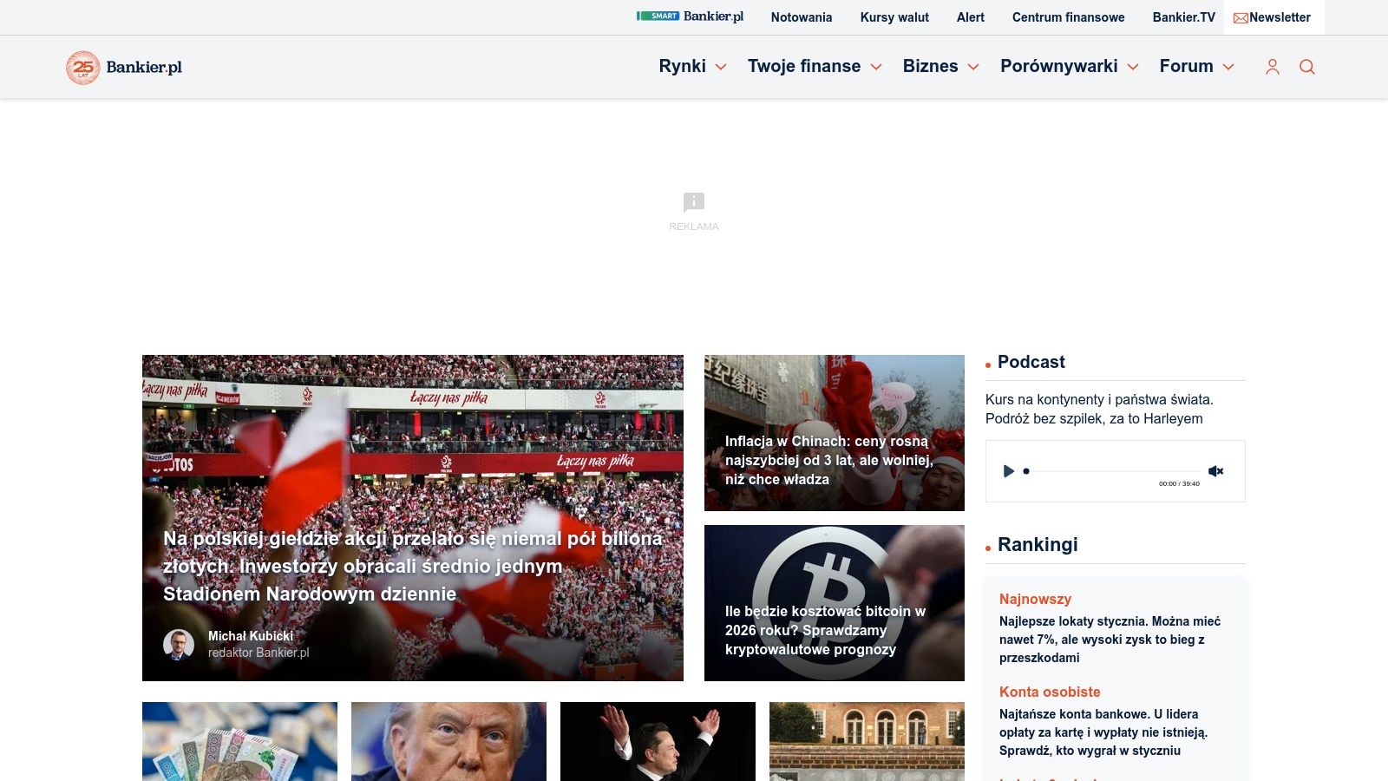Open Konta osobiste ranking category
This screenshot has width=1388, height=781.
[x=1050, y=692]
